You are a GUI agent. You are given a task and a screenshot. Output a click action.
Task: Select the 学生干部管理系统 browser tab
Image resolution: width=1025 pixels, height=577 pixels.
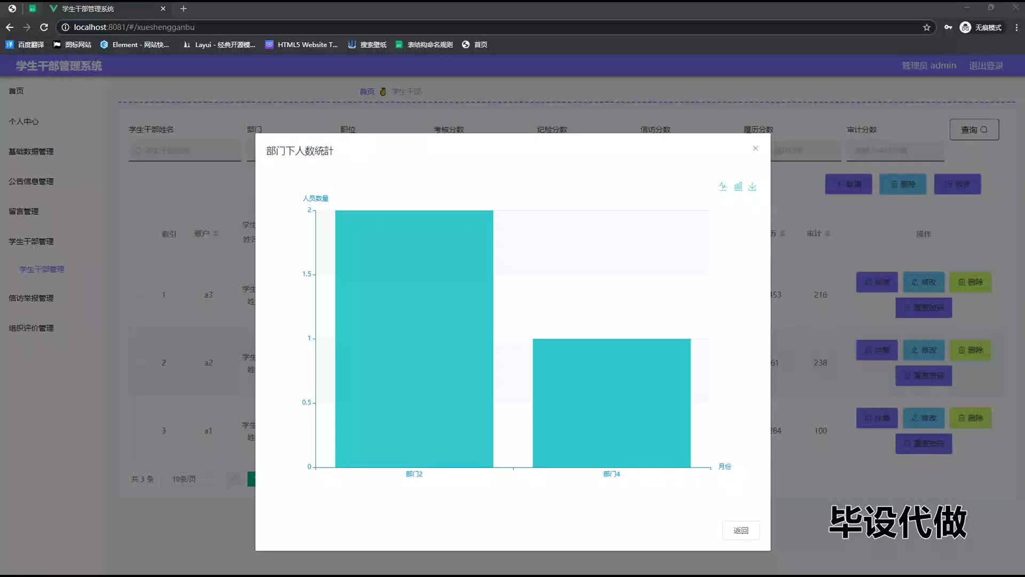coord(88,9)
